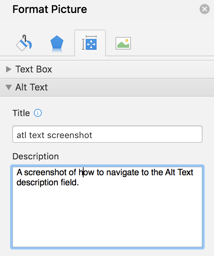Place cursor after 'atl text screenshot' text
This screenshot has width=214, height=256.
click(93, 135)
